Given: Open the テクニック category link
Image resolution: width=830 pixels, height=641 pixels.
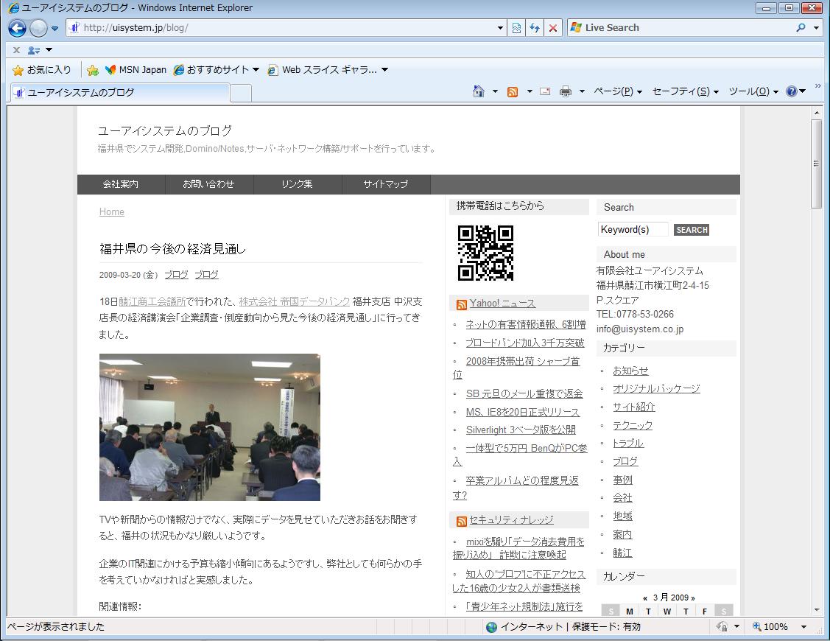Looking at the screenshot, I should click(x=633, y=425).
